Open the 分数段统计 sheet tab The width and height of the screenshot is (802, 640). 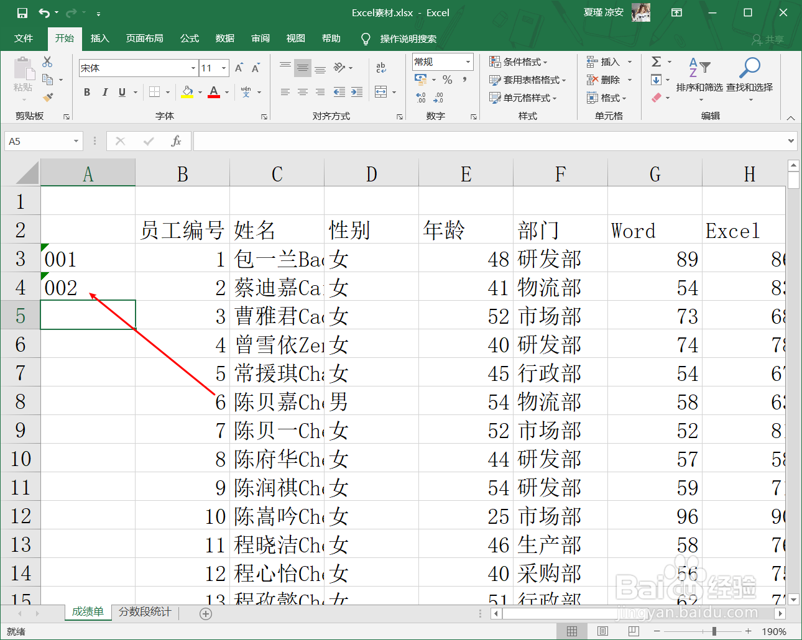click(144, 612)
